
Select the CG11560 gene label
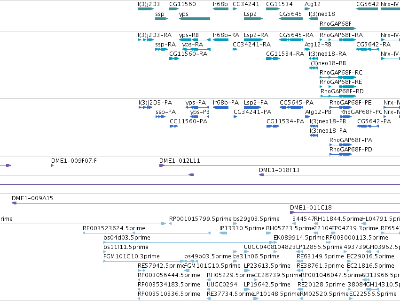(x=182, y=4)
